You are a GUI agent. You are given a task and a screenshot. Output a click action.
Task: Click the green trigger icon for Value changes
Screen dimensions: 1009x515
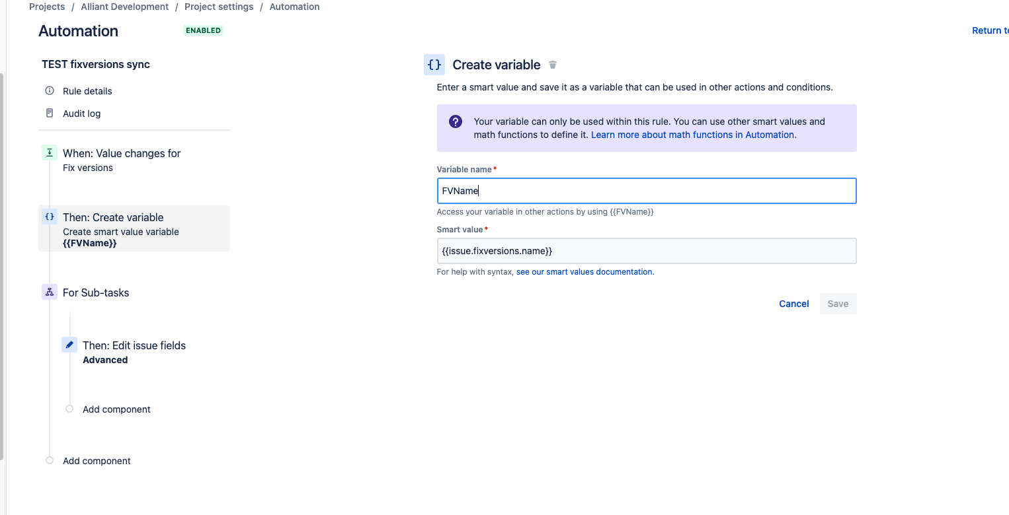coord(50,153)
